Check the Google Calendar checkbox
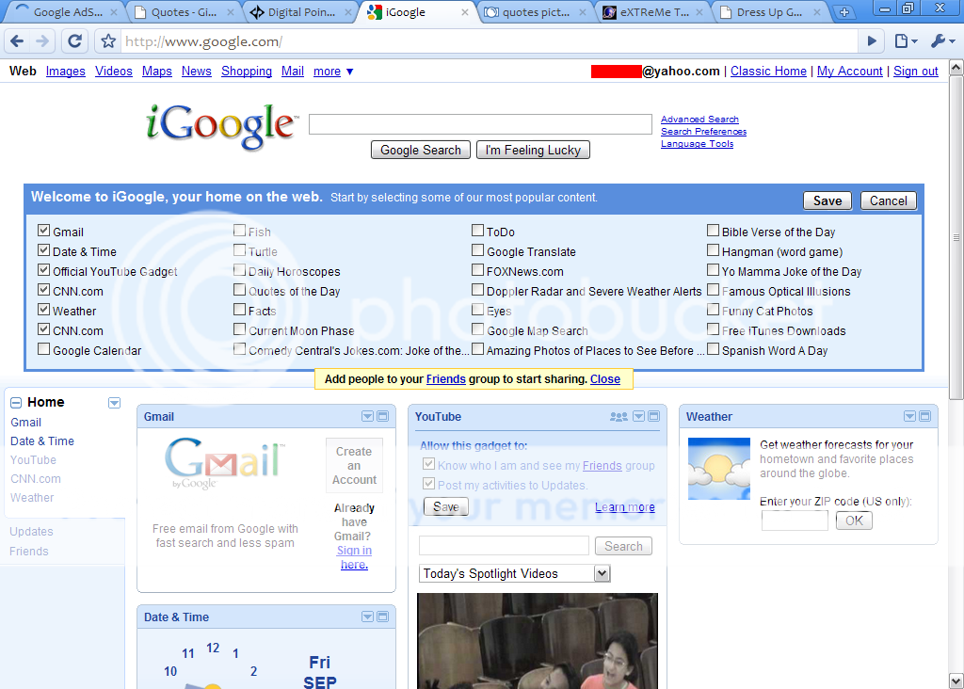Image resolution: width=964 pixels, height=689 pixels. [43, 349]
